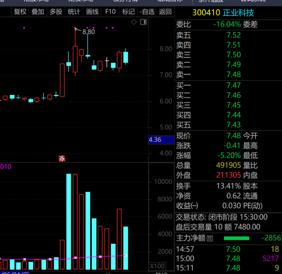Click the 盘后交易量 line
The width and height of the screenshot is (282, 274).
pos(218,227)
